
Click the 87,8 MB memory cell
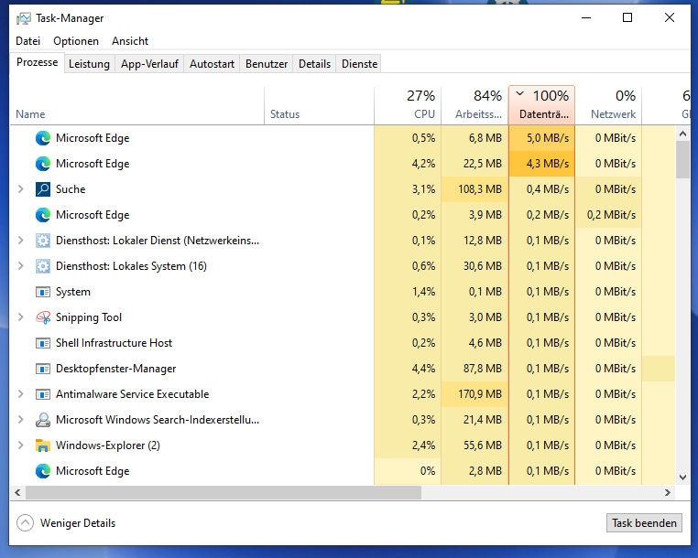[x=474, y=369]
